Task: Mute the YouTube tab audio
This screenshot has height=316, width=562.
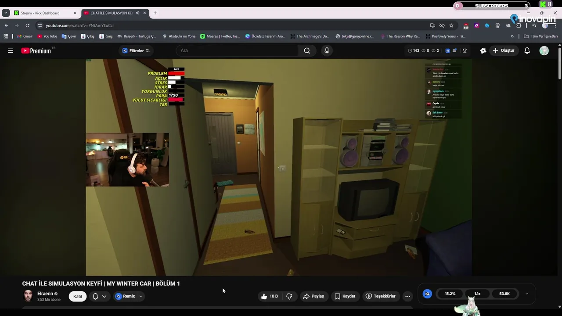Action: (137, 13)
